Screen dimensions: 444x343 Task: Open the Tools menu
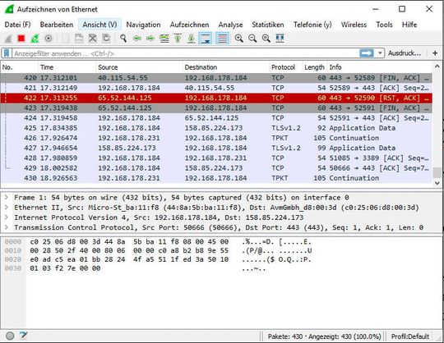(x=384, y=25)
